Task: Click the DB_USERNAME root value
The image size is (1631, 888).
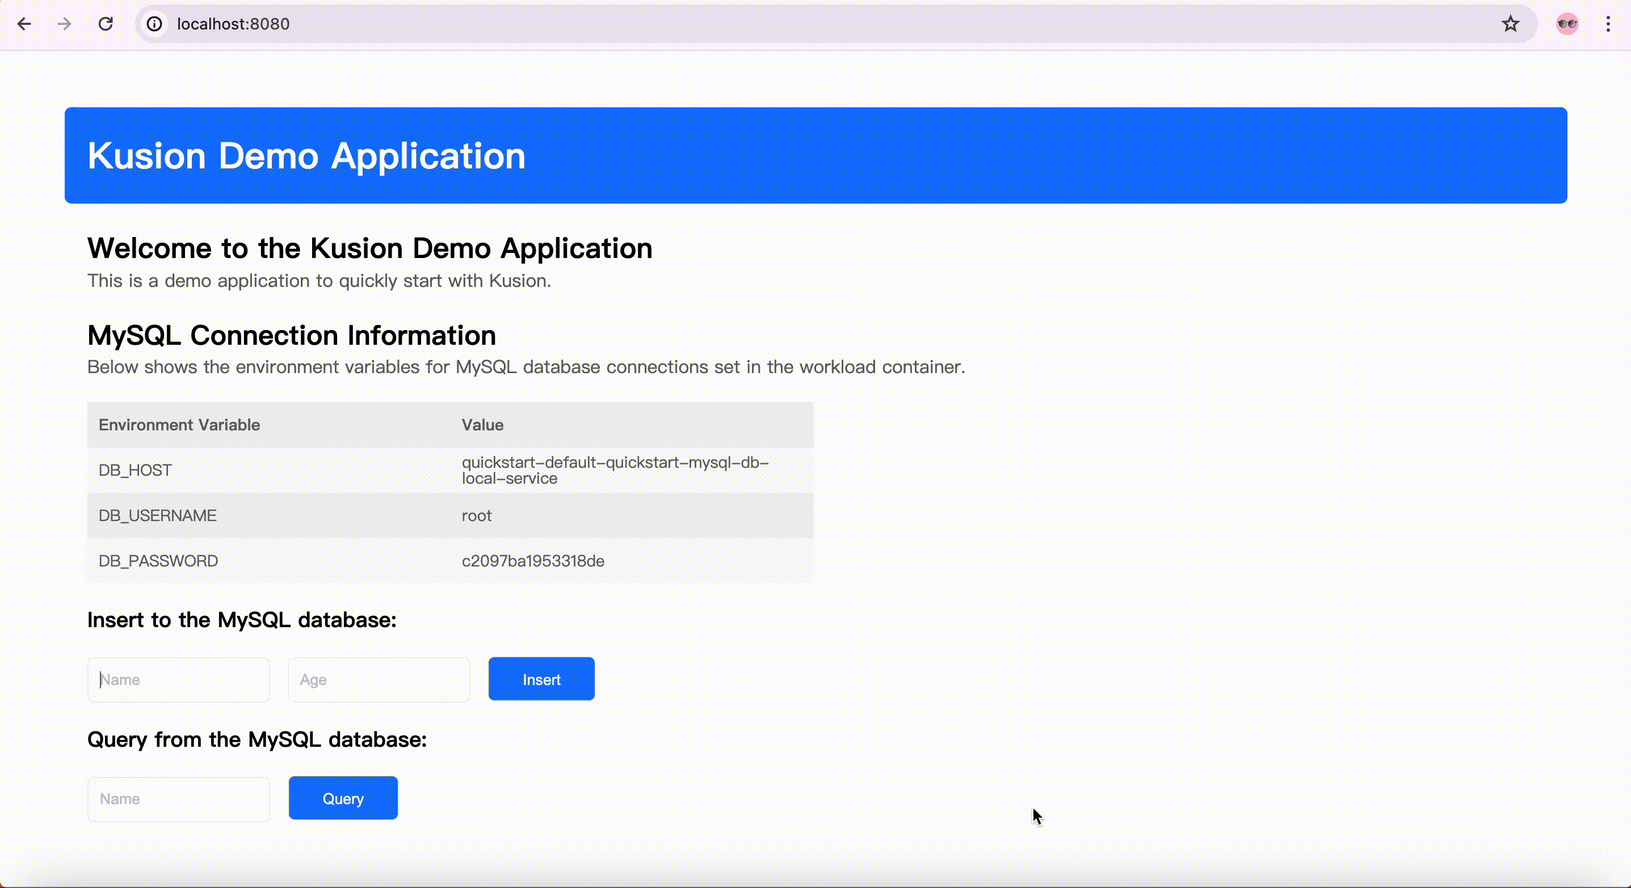Action: point(476,515)
